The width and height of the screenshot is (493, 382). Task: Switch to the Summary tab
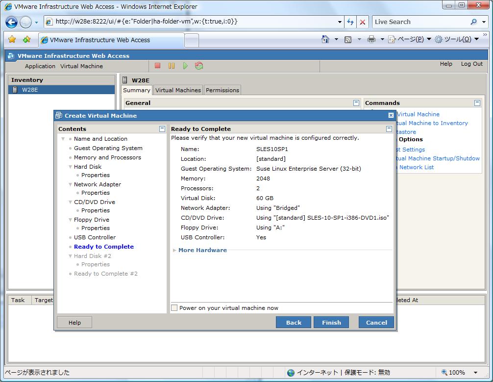click(136, 90)
